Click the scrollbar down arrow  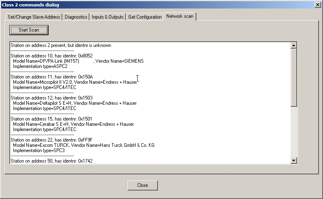294,161
